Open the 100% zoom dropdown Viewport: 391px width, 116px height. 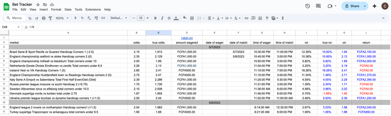(x=62, y=18)
